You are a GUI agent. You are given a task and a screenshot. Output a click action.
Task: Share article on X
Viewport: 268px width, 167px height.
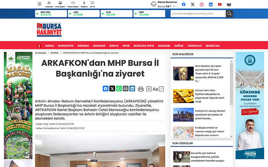tap(112, 89)
